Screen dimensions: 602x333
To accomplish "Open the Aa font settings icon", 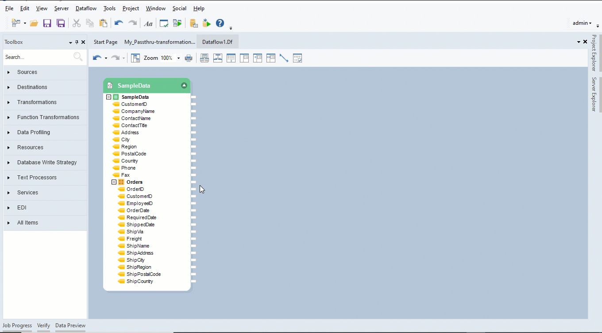I will [148, 23].
